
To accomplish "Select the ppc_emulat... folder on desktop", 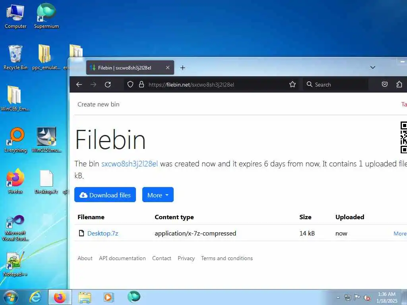I will 46,58.
